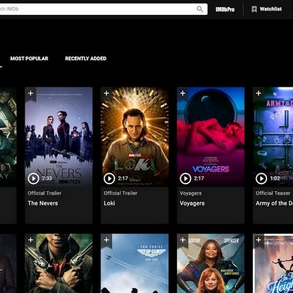Click Official Trailer above Loki
Viewport: 293px width, 293px height.
(120, 193)
